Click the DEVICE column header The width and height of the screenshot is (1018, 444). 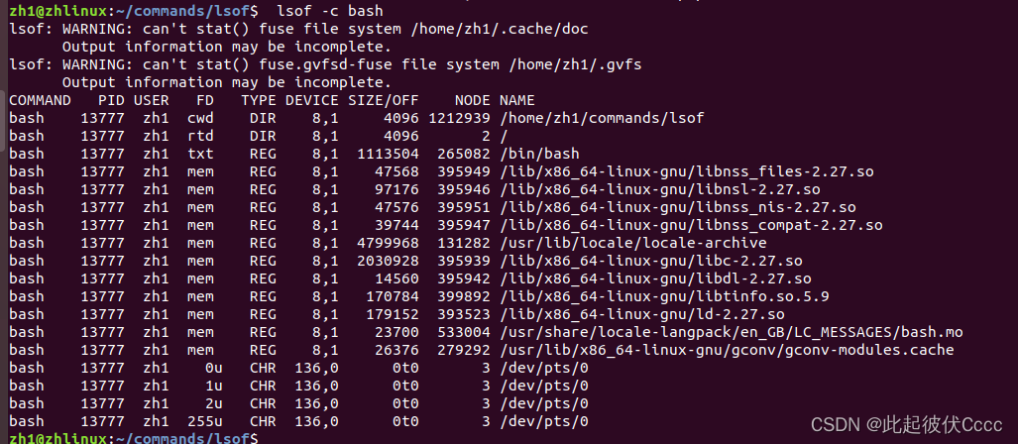[x=312, y=100]
